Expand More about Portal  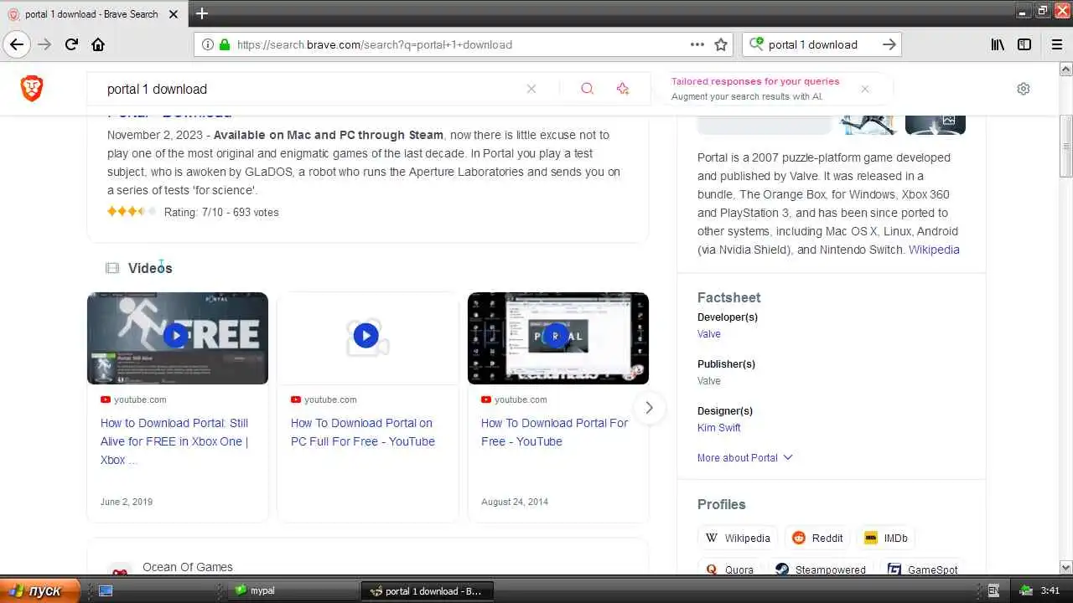(744, 457)
